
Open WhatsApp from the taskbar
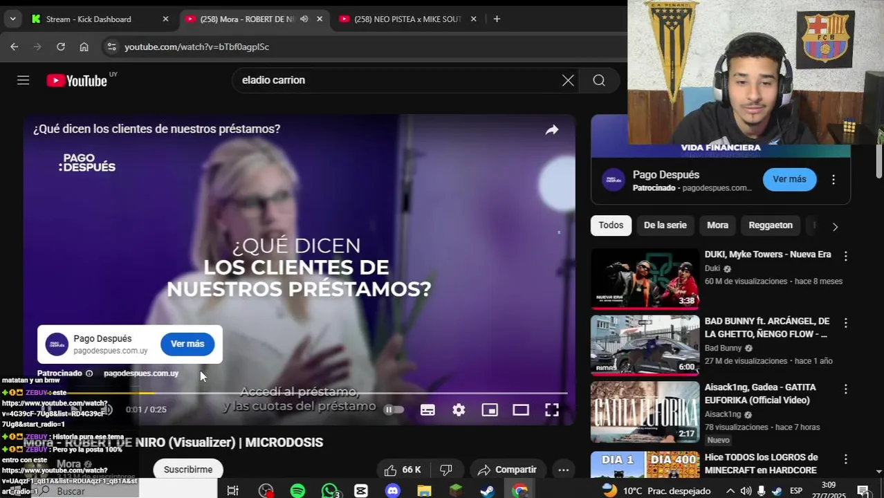coord(329,490)
